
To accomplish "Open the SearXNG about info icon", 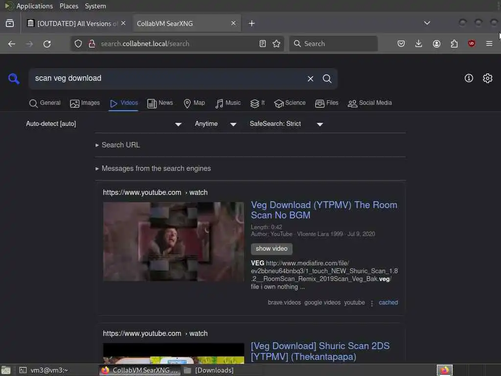I will [469, 78].
